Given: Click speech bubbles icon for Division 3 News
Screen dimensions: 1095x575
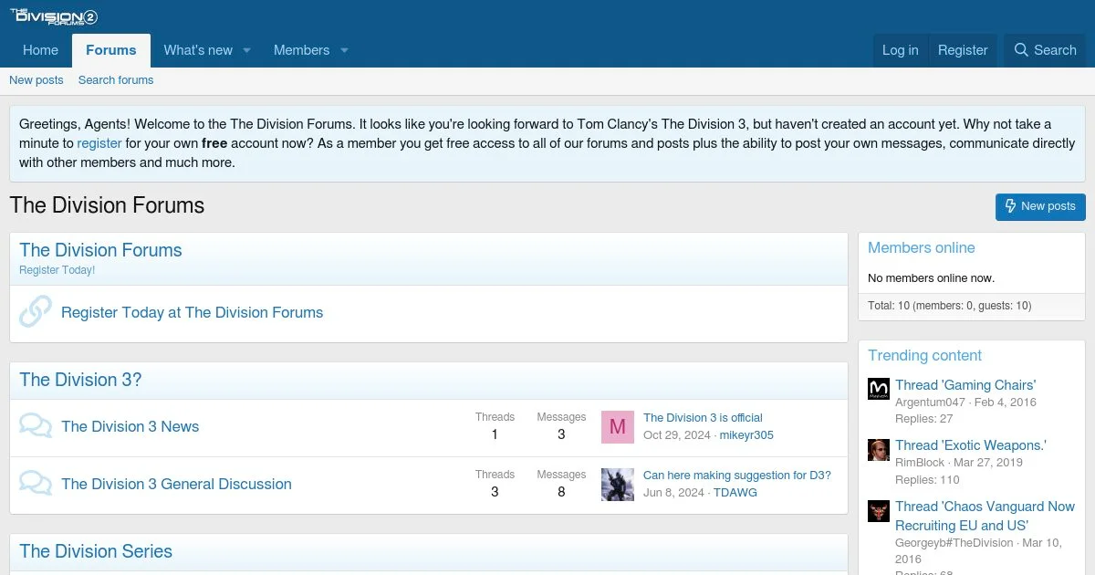Looking at the screenshot, I should tap(36, 426).
